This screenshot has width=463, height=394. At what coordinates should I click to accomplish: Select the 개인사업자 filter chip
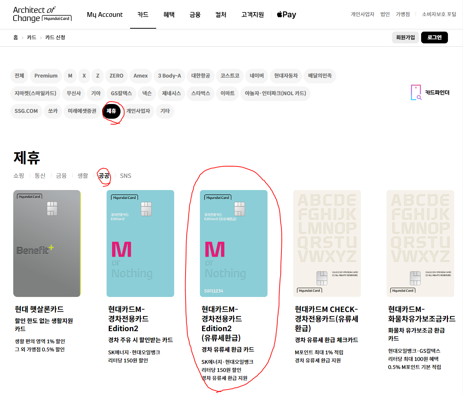pos(138,111)
